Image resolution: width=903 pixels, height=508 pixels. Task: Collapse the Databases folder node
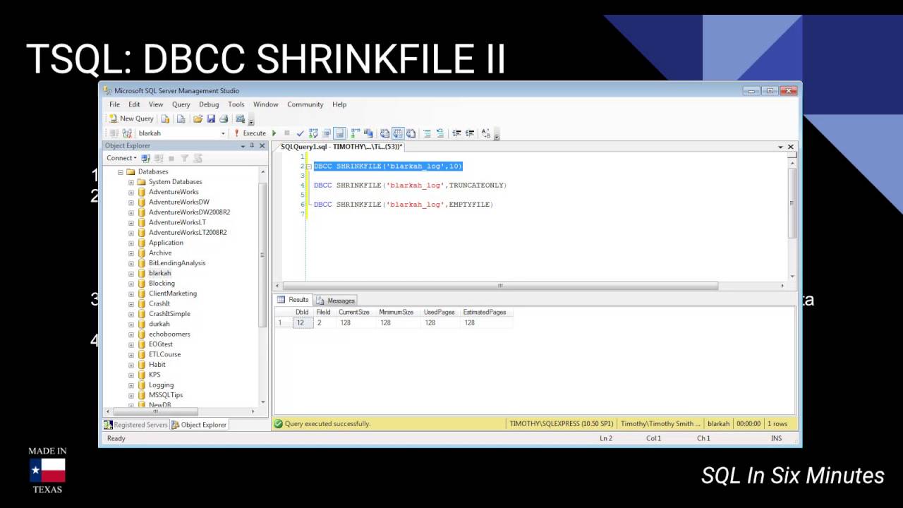tap(121, 171)
